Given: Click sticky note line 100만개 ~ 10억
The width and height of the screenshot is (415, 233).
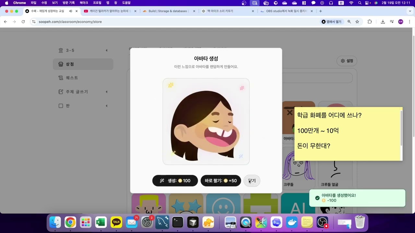Looking at the screenshot, I should click(318, 131).
